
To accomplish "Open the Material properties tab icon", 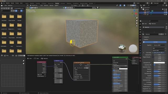I will pyautogui.click(x=140, y=58).
